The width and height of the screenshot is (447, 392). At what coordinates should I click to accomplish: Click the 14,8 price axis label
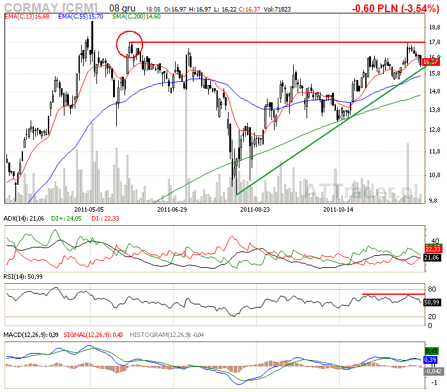click(x=434, y=91)
